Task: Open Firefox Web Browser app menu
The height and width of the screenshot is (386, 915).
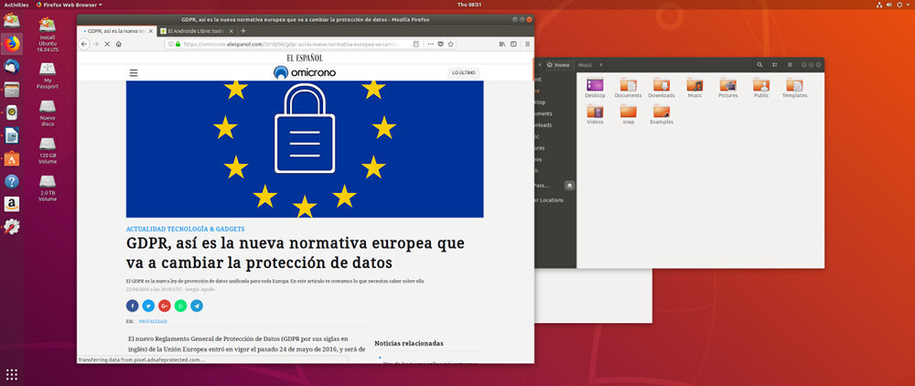Action: (69, 4)
